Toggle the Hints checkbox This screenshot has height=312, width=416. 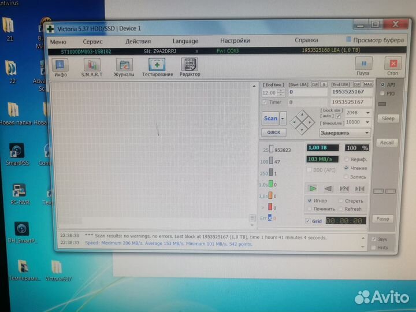point(374,247)
